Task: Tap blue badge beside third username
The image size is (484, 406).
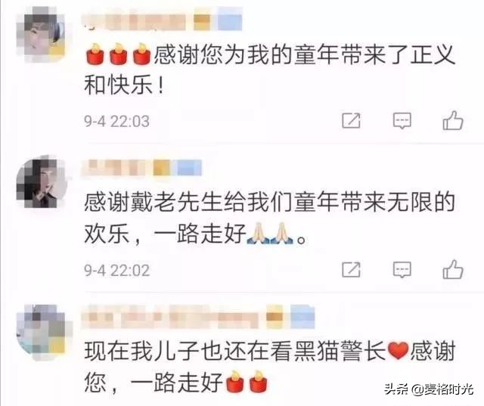Action: [x=302, y=317]
